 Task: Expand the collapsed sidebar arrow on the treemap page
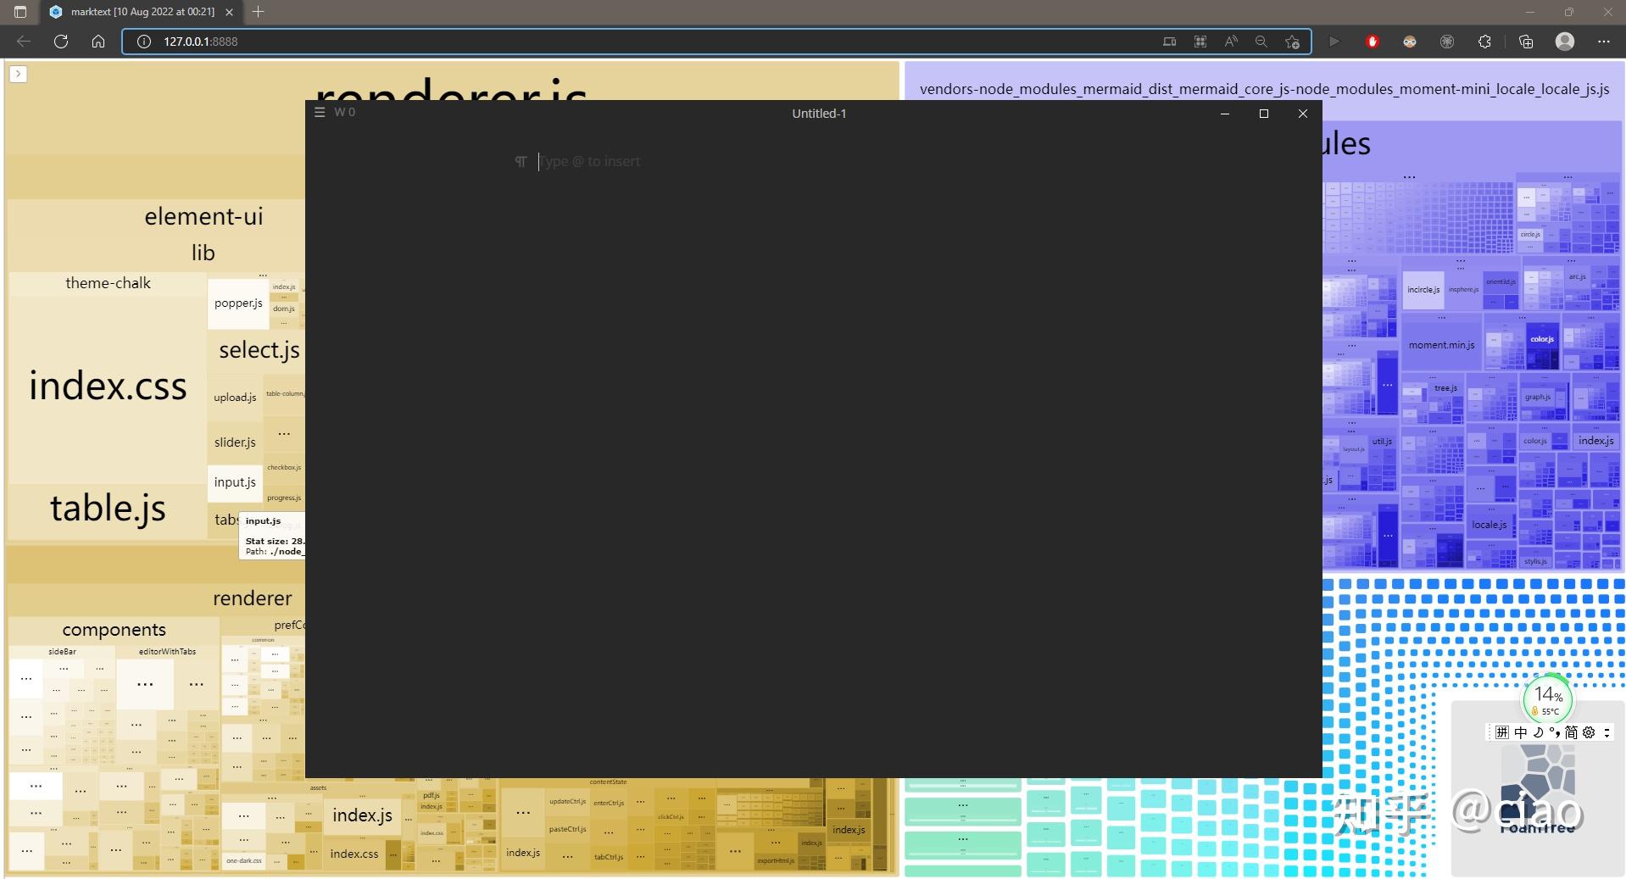click(18, 74)
